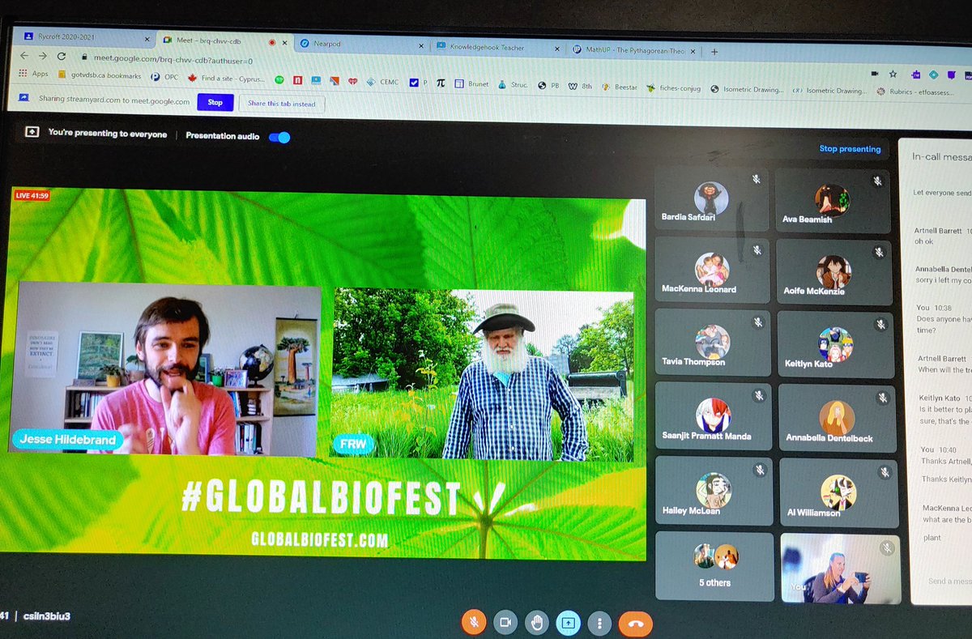Click the Stop sharing button

pyautogui.click(x=215, y=102)
